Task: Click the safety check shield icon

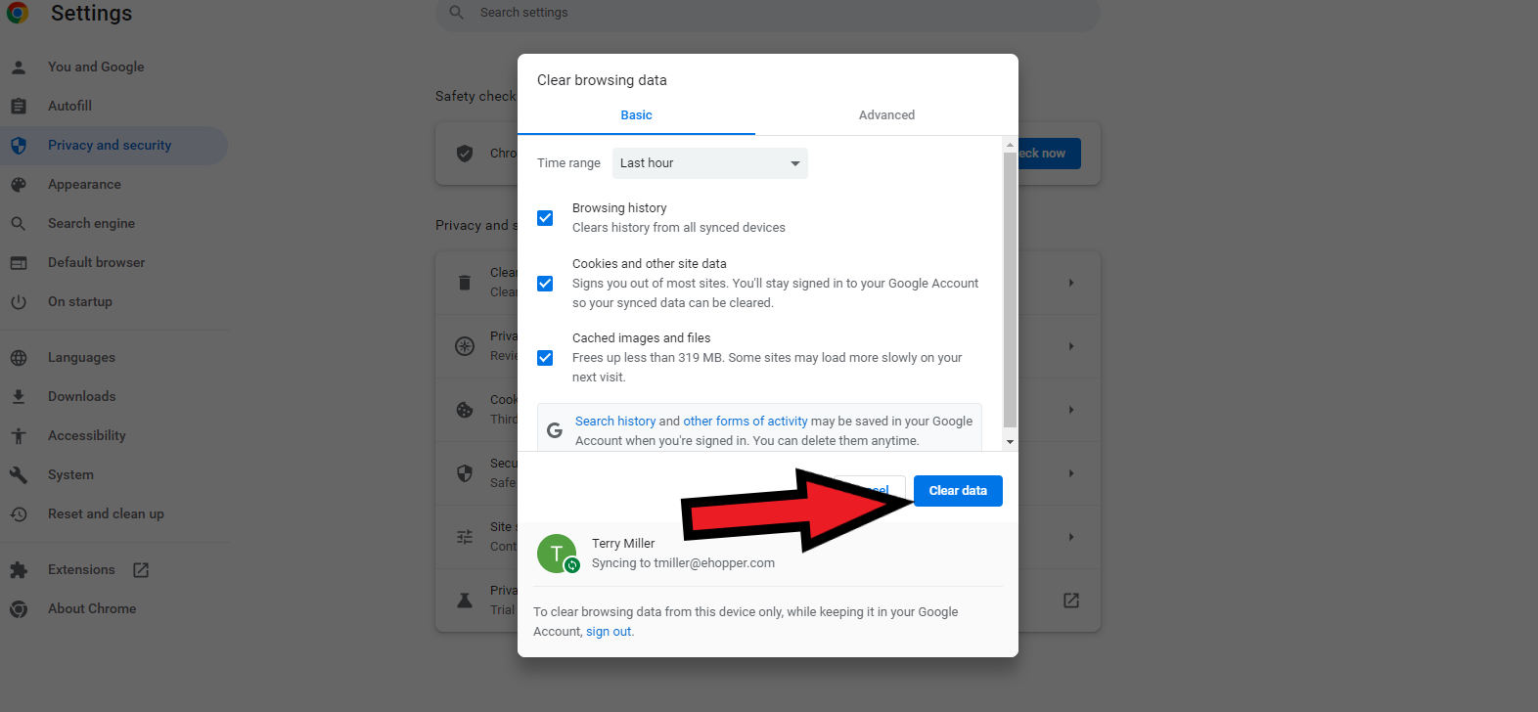Action: [465, 153]
